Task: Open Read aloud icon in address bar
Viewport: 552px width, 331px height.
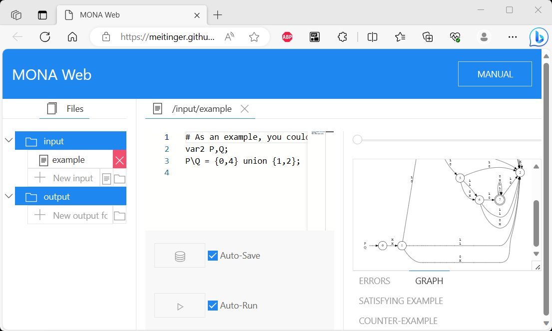Action: tap(229, 36)
